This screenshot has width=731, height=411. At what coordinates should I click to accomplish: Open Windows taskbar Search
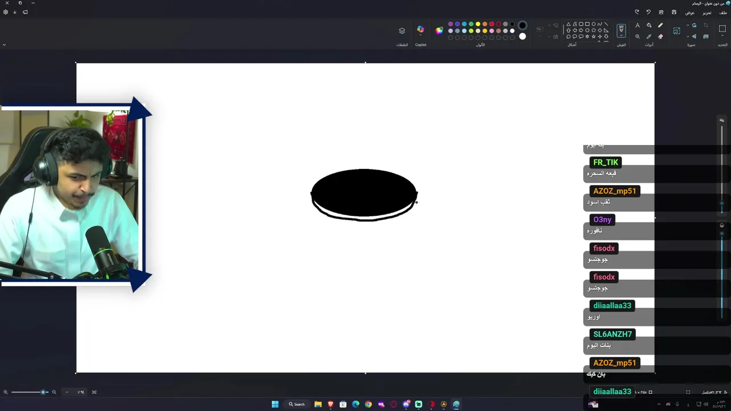[x=296, y=404]
